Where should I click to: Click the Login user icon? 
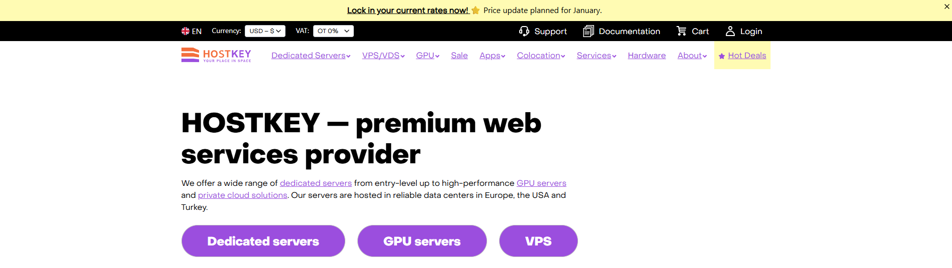coord(730,31)
